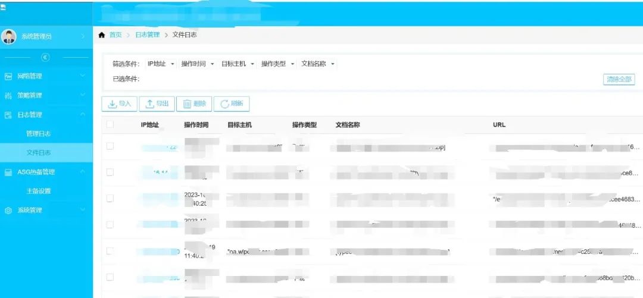Click the 清除全部 button
The height and width of the screenshot is (298, 643).
[x=619, y=80]
